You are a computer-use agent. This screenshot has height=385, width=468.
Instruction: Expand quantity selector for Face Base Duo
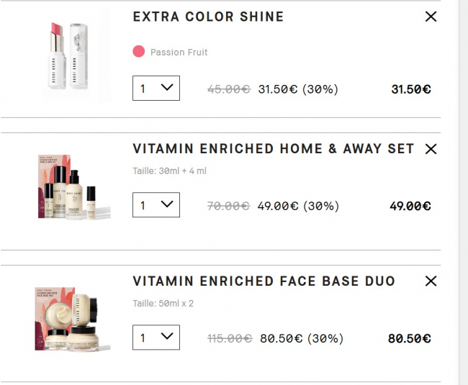[156, 338]
